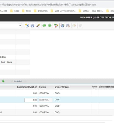114x123 pixels.
Task: Open the toolbar action dropdown arrow
Action: coord(20,25)
